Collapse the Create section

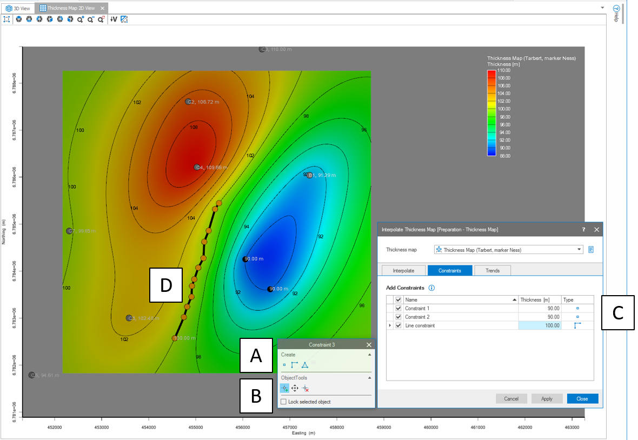(370, 355)
